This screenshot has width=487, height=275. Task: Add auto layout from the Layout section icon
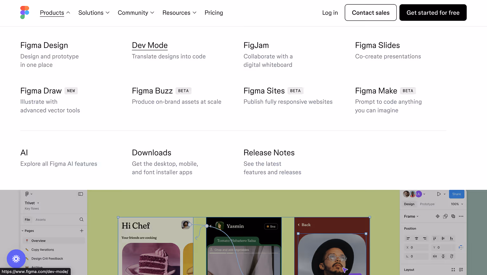(461, 270)
